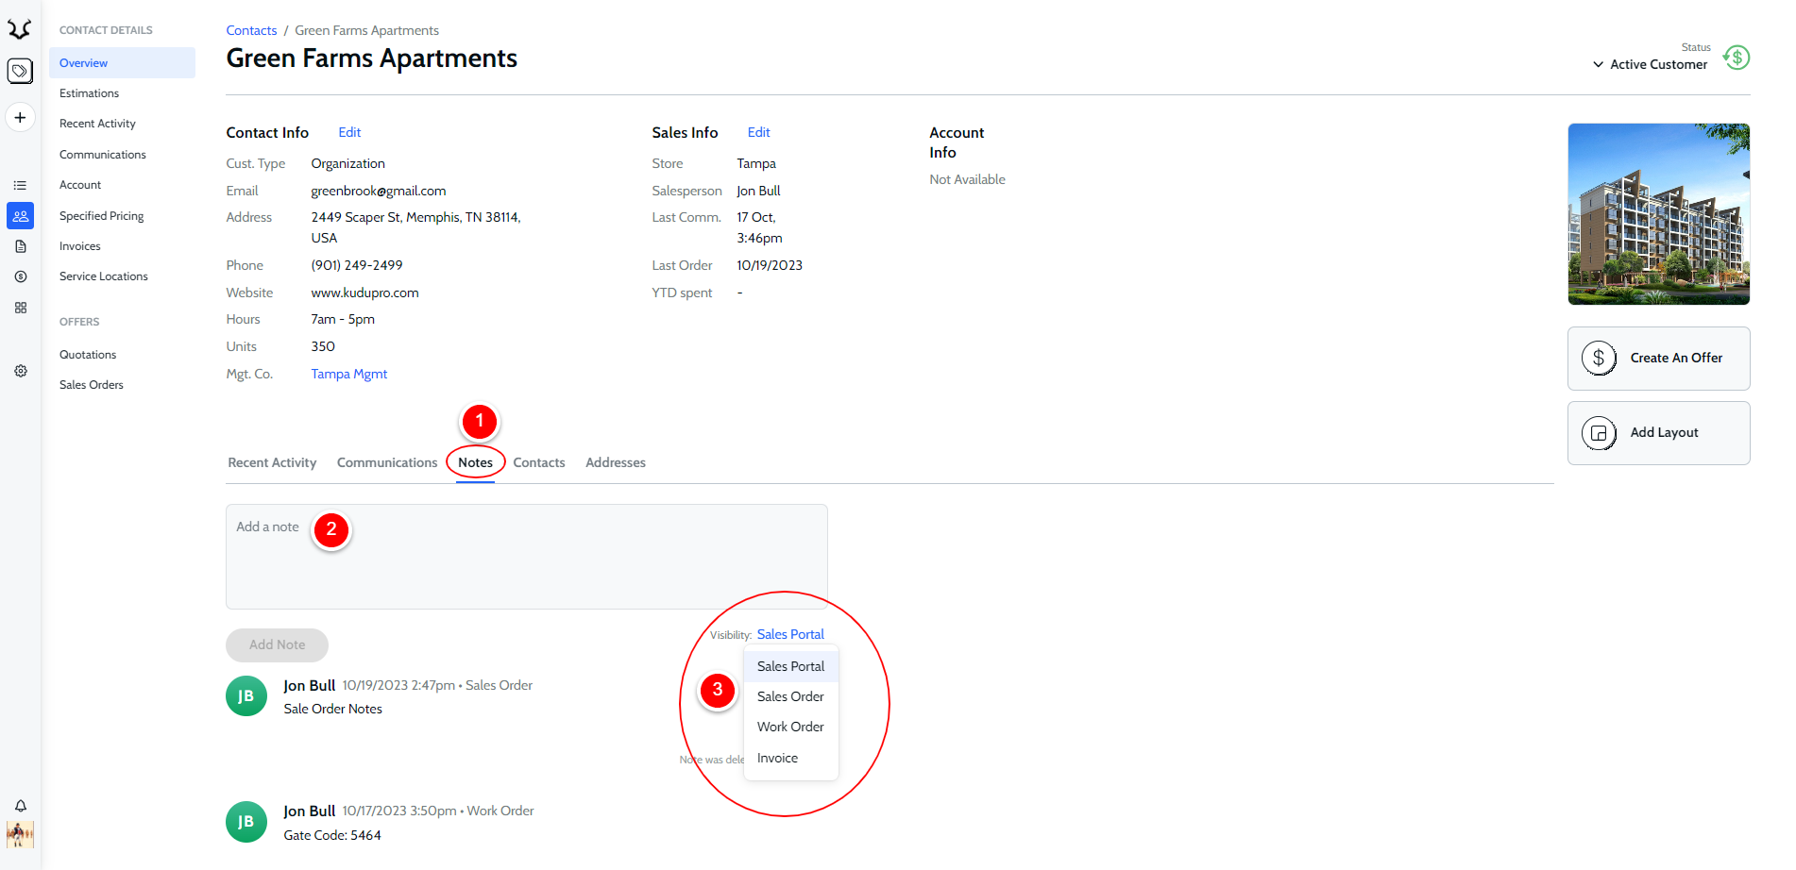Click the plus button in left rail
The image size is (1796, 870).
(20, 118)
